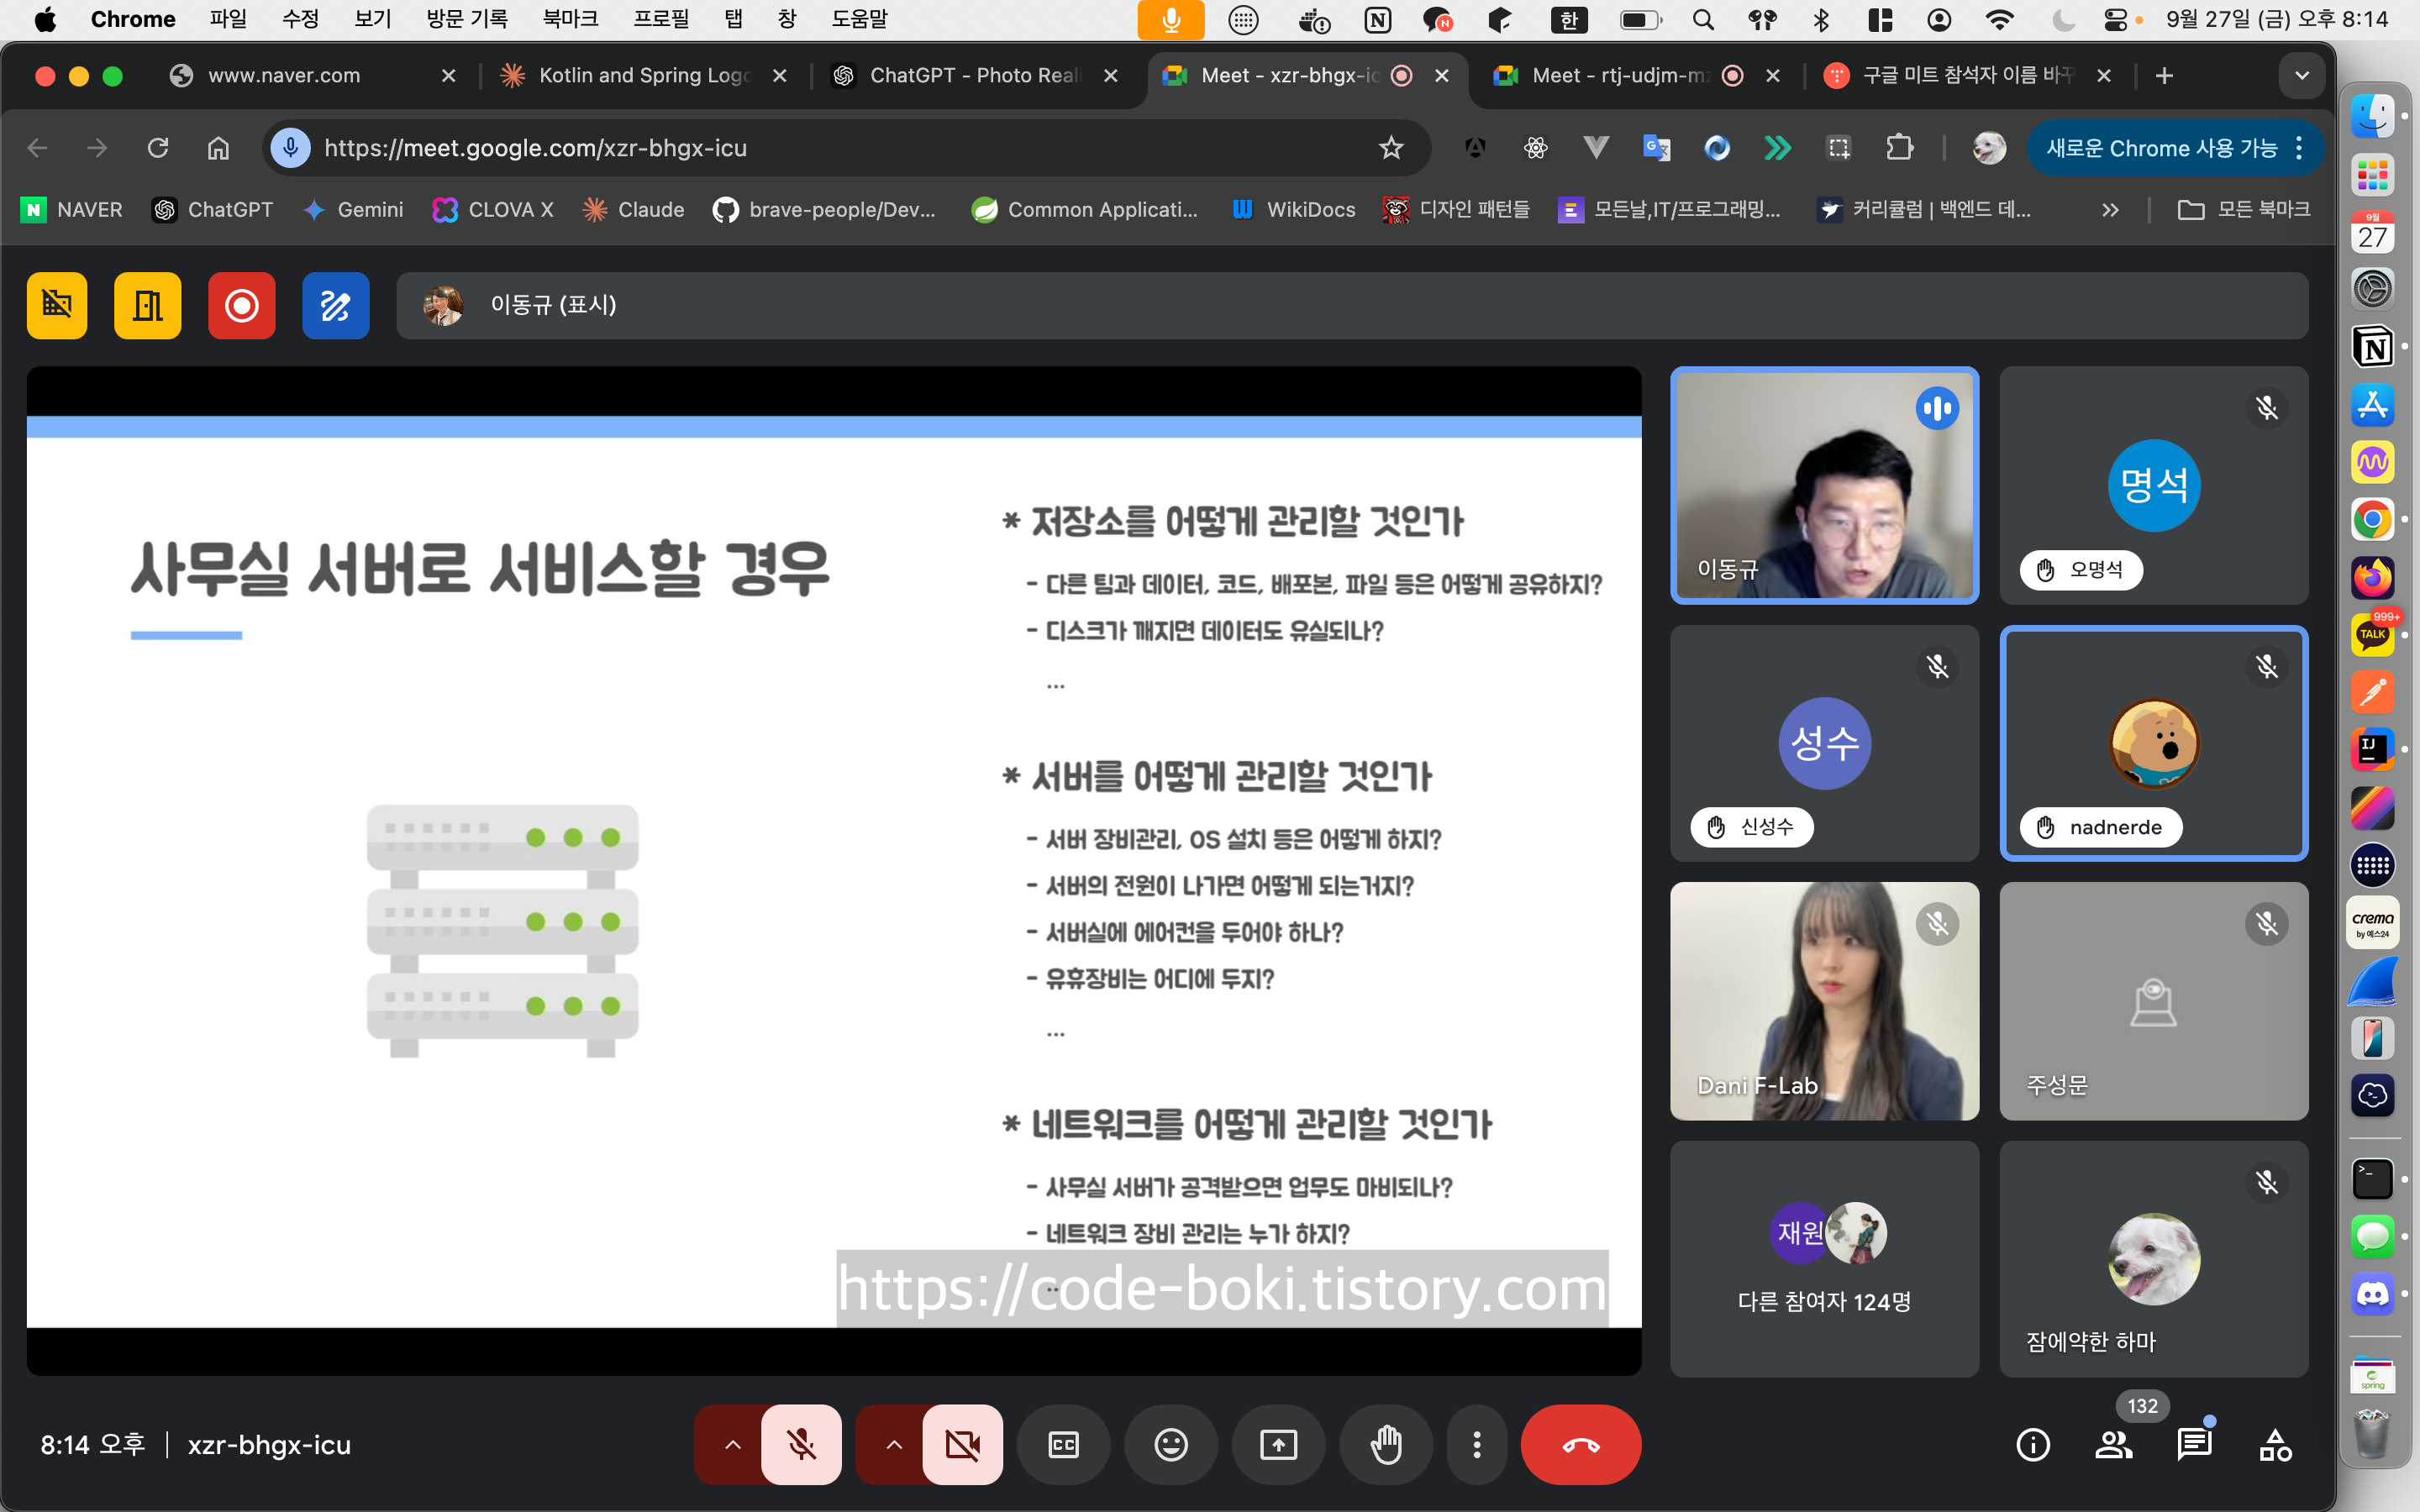Click the 다른 참여자 124명 tile
The height and width of the screenshot is (1512, 2420).
point(1824,1258)
